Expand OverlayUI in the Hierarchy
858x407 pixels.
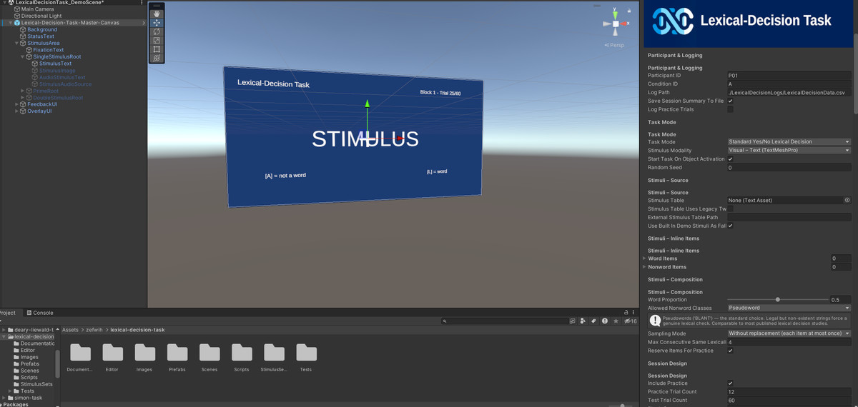(x=17, y=111)
